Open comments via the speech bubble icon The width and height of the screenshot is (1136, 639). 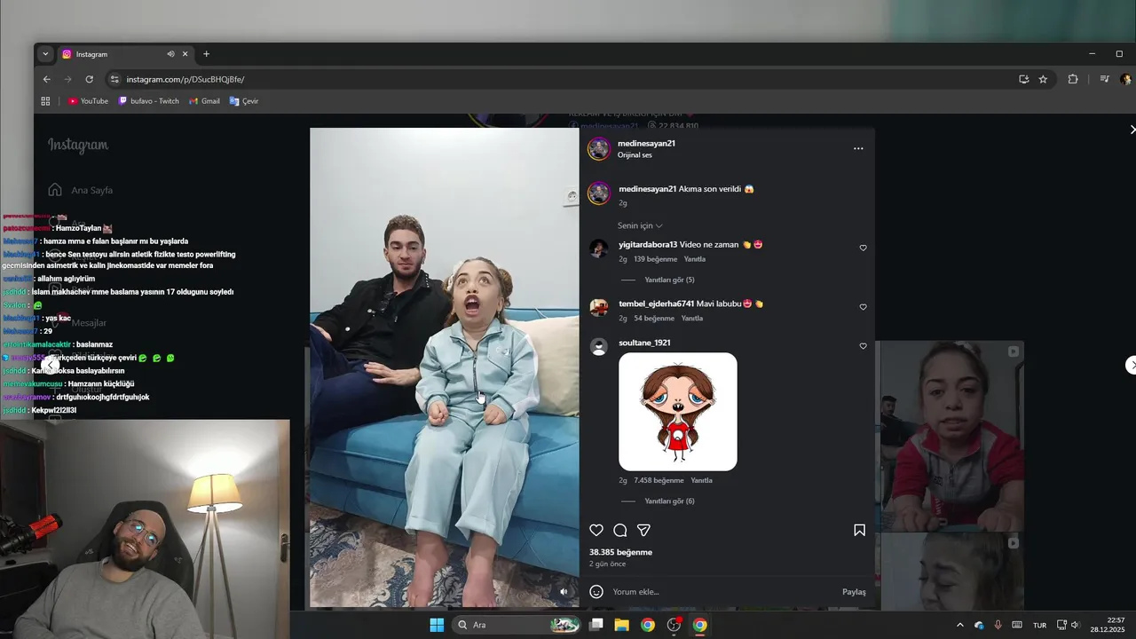click(x=620, y=530)
